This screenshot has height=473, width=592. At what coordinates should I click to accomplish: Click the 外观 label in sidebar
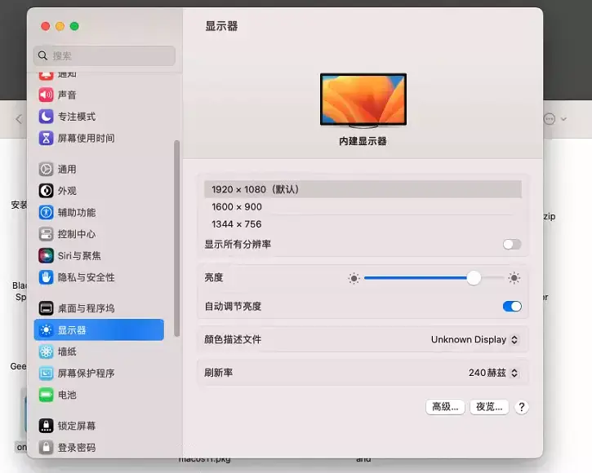67,191
